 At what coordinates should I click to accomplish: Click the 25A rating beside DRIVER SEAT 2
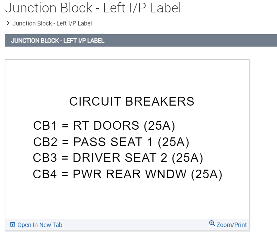coord(188,158)
